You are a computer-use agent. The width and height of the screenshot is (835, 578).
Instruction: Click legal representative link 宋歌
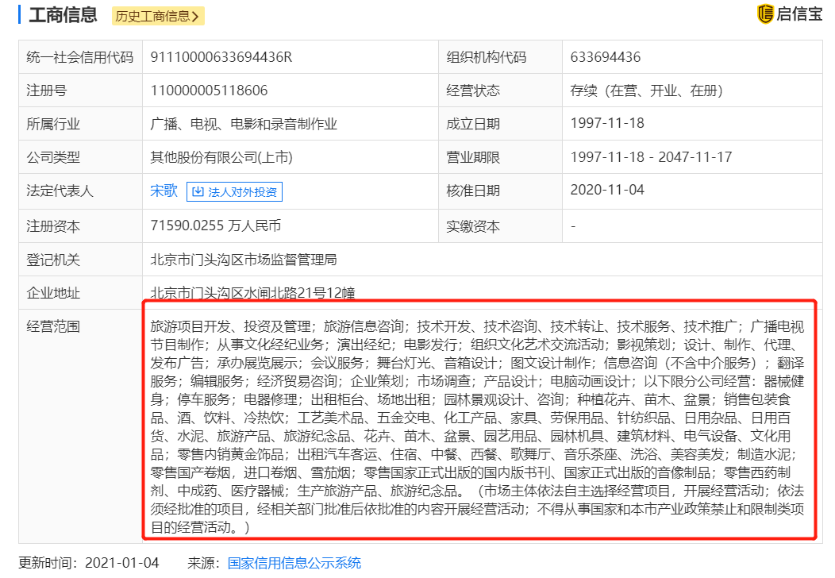[163, 191]
